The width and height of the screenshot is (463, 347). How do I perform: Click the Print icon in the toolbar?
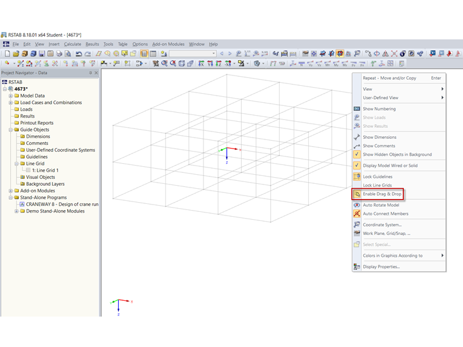pyautogui.click(x=59, y=54)
